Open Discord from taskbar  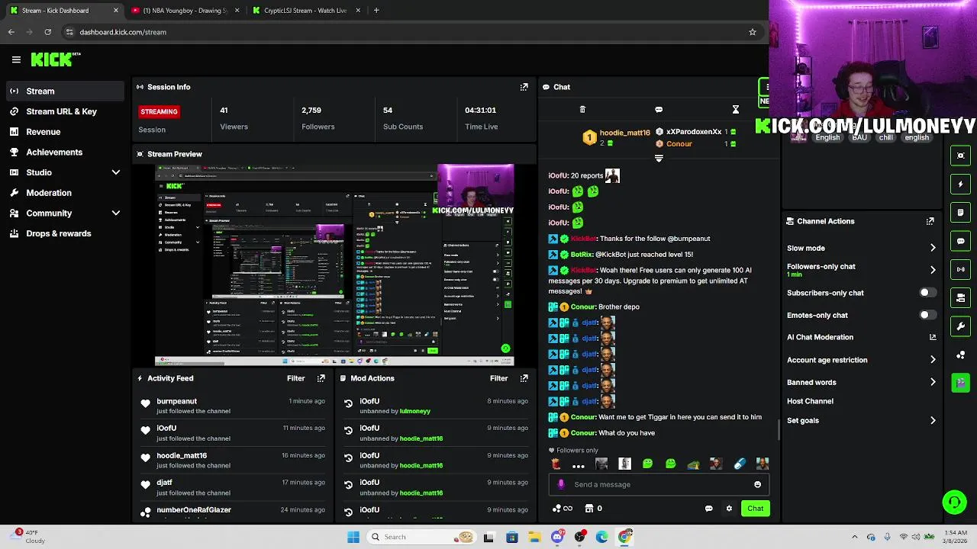click(557, 537)
